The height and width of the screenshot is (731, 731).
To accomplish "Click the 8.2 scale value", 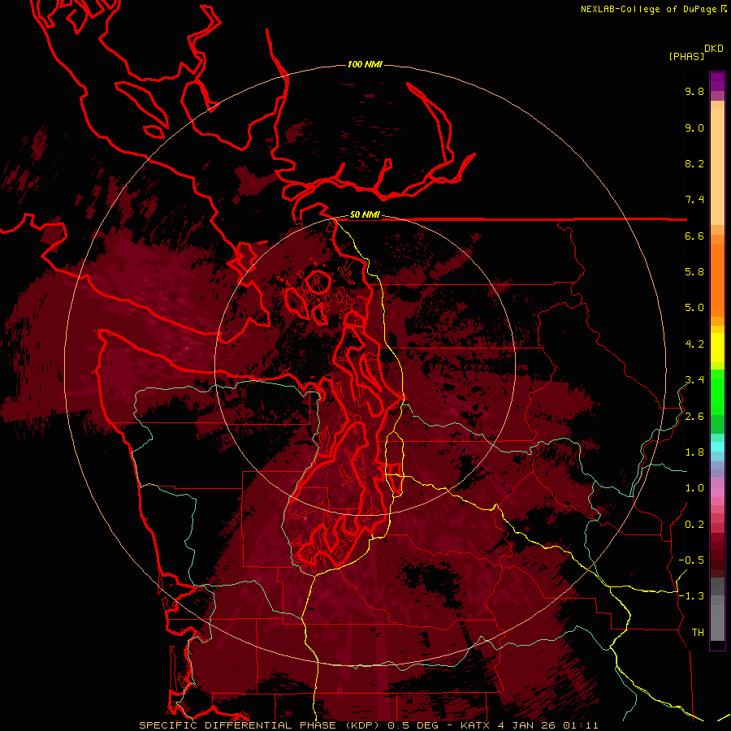I will click(694, 163).
